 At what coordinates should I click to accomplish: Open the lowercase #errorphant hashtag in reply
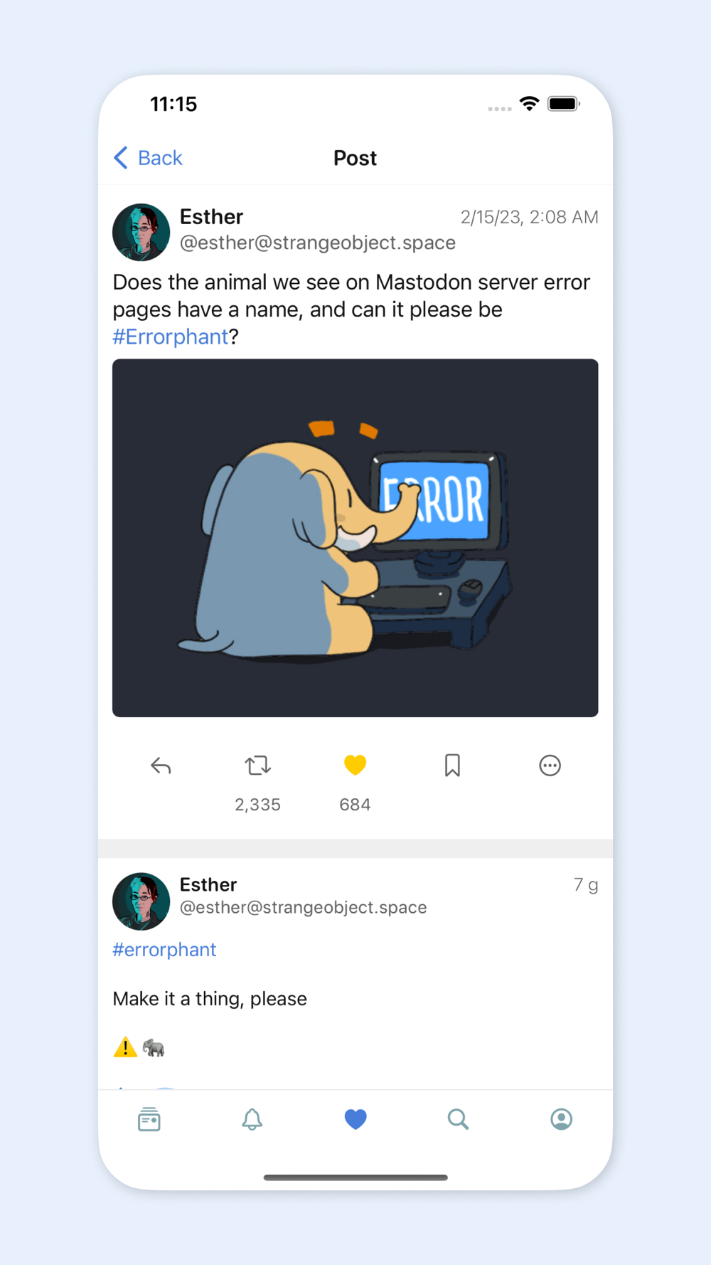164,950
